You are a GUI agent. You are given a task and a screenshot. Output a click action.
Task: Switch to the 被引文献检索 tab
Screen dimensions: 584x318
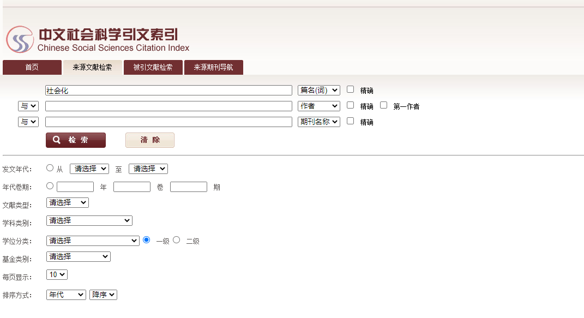[x=153, y=68]
